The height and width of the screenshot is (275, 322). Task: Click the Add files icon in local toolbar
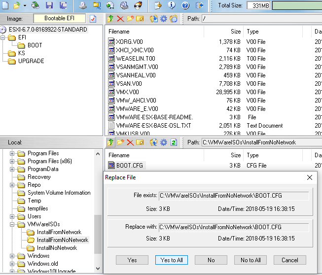click(x=154, y=142)
